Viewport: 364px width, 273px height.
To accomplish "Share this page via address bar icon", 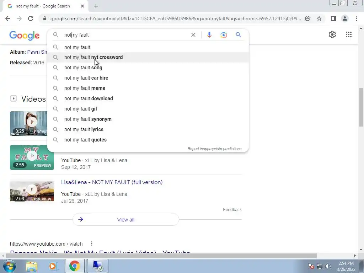I will point(308,18).
